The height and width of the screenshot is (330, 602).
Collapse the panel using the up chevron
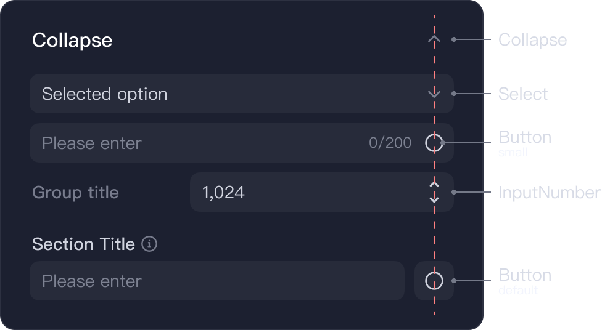point(434,39)
